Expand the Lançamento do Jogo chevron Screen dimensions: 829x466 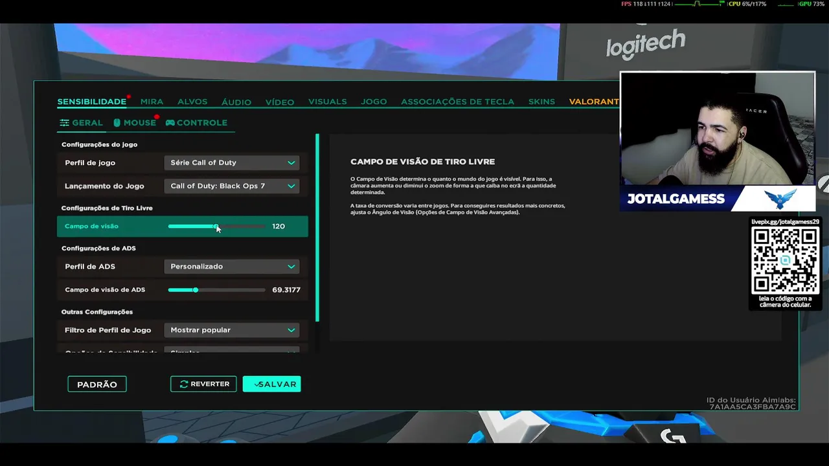pos(291,186)
